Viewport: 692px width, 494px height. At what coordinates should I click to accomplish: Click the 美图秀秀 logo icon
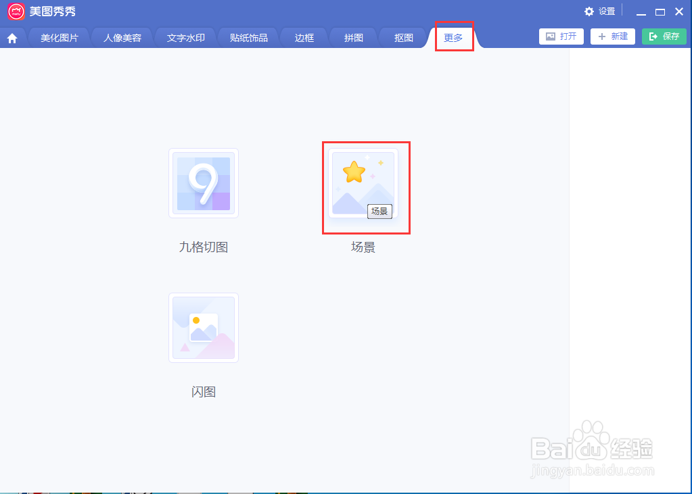pos(15,11)
